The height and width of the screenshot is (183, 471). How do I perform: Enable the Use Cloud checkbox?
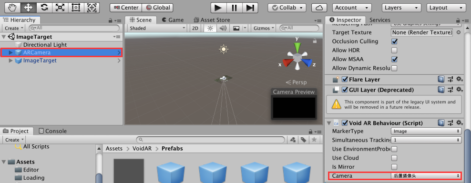click(394, 158)
